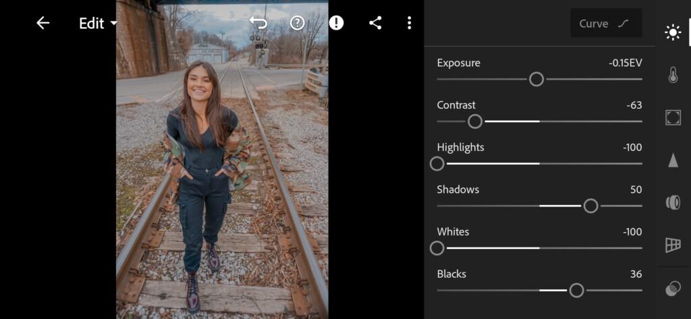This screenshot has height=319, width=691.
Task: Open the tone Curve editor
Action: pos(606,24)
